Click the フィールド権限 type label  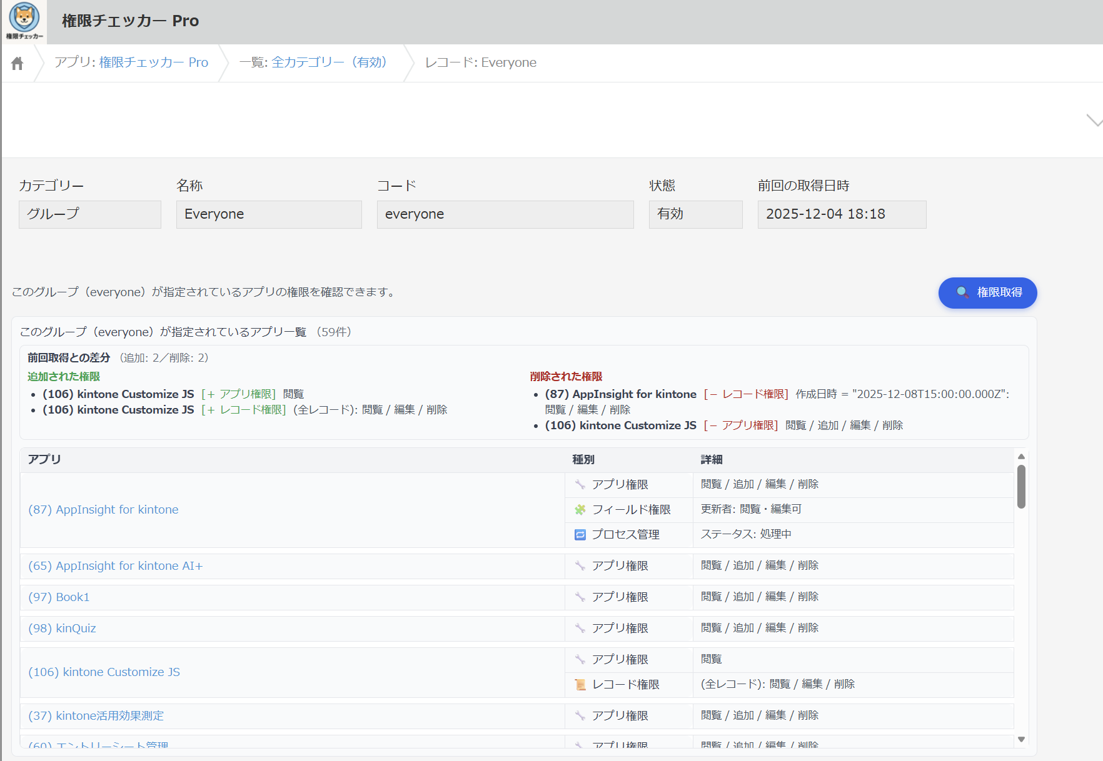tap(632, 510)
